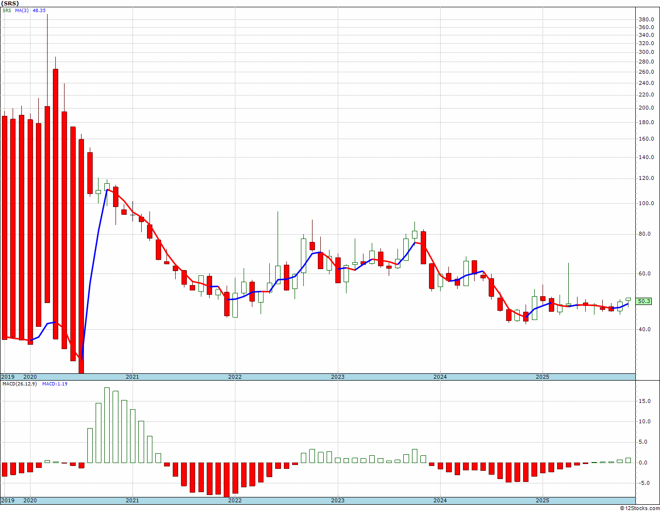Screen dimensions: 660x512
Task: Click "2019" on the MACD panel time axis
Action: tap(7, 500)
